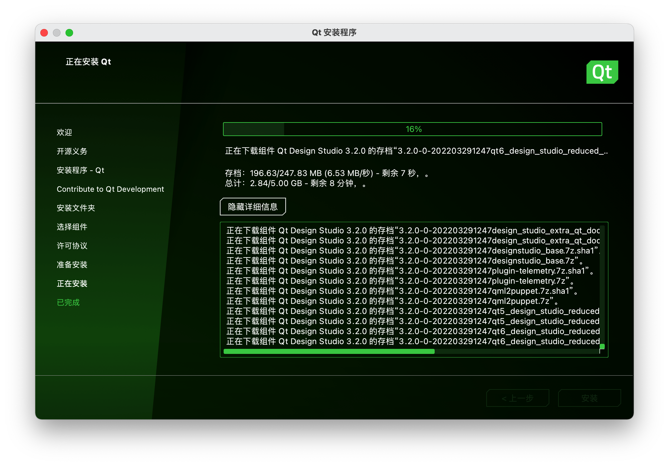
Task: Select the 准备安装 sidebar step
Action: 72,264
